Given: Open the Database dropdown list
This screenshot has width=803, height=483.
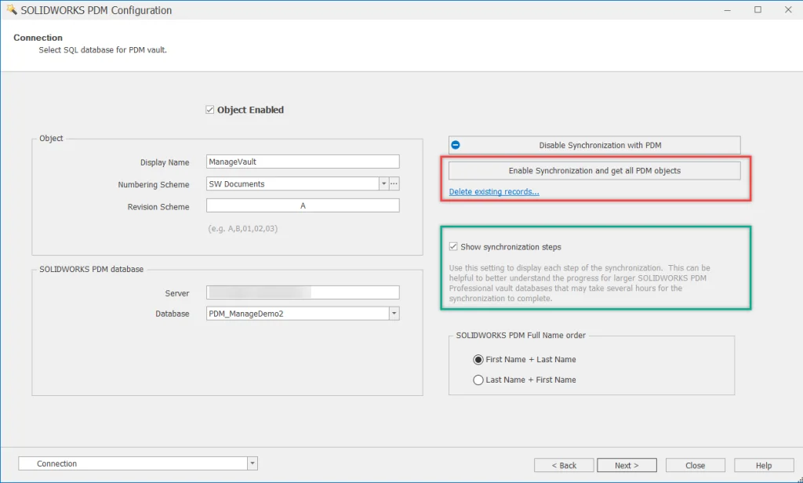Looking at the screenshot, I should coord(394,314).
